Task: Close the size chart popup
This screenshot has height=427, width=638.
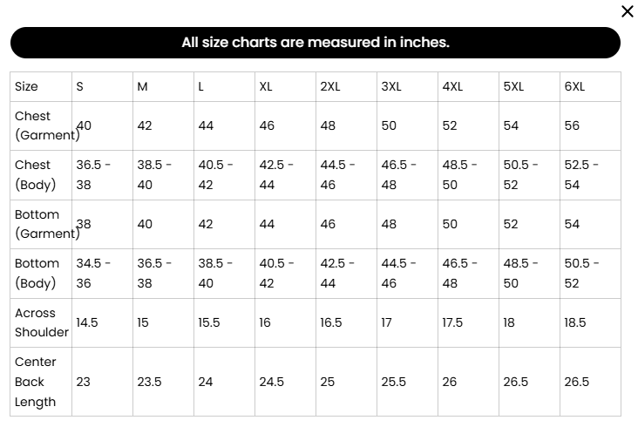Action: pos(627,11)
